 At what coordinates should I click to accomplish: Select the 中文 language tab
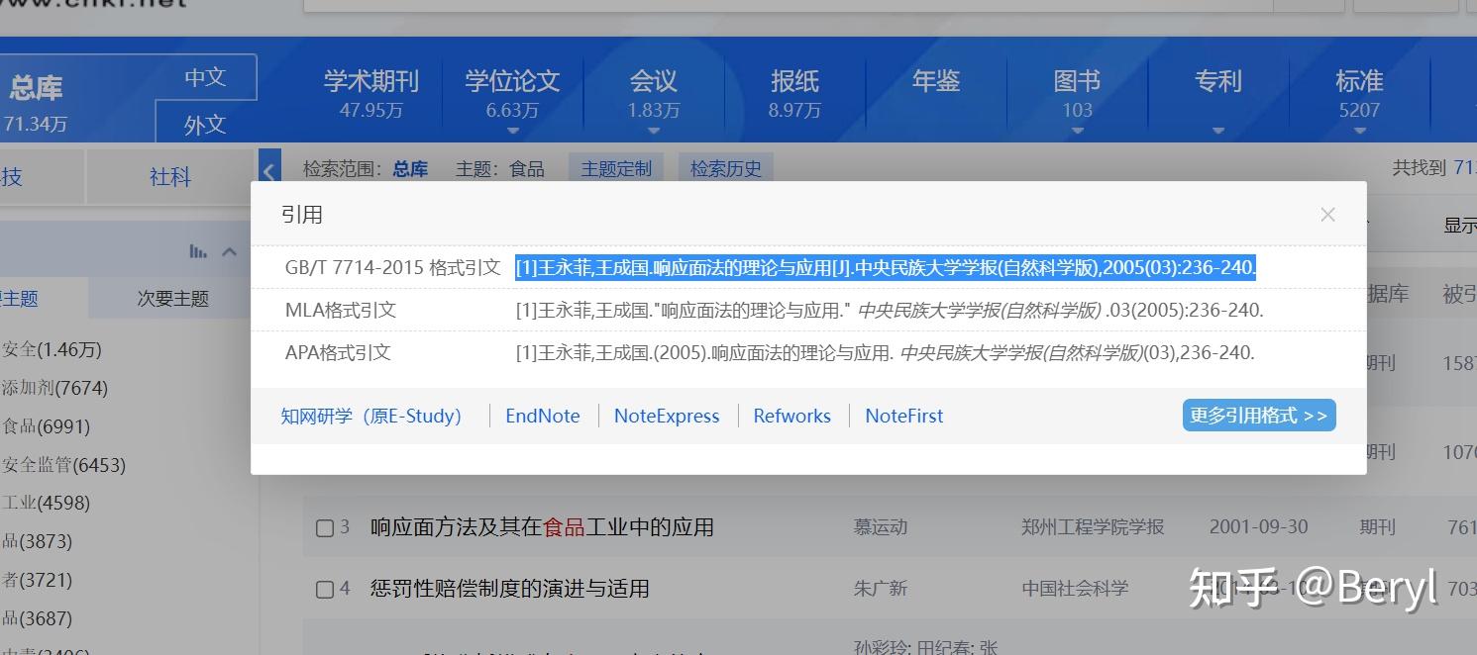(x=206, y=77)
